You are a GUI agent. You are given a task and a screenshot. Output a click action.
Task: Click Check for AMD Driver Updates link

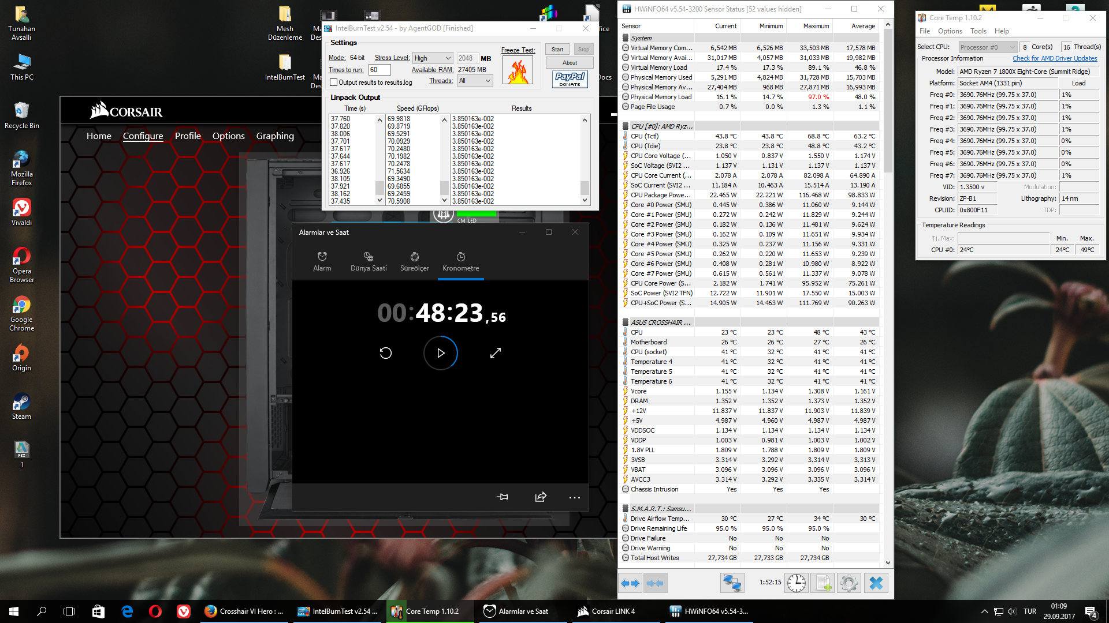point(1055,58)
